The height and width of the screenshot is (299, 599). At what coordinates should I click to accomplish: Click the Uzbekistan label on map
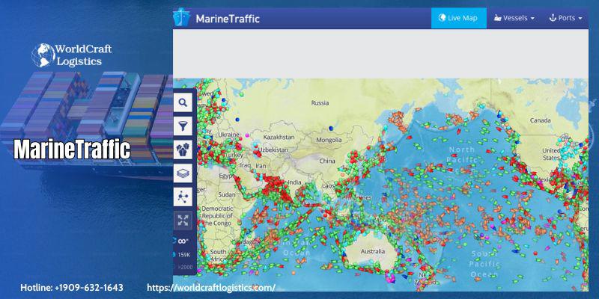273,150
